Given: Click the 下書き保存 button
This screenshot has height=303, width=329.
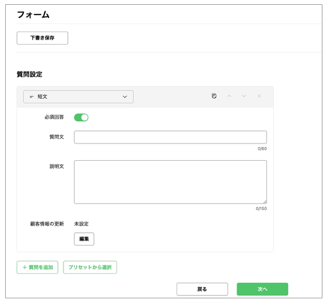Looking at the screenshot, I should click(x=42, y=38).
